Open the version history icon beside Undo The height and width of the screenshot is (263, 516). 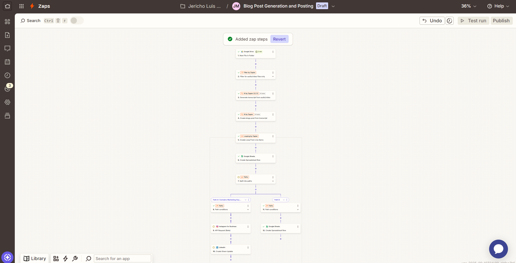(450, 21)
